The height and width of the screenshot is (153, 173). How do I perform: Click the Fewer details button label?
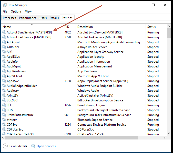coord(18,146)
